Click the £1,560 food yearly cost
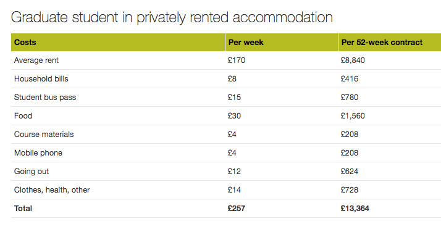Screen dimensions: 441x229 [353, 116]
